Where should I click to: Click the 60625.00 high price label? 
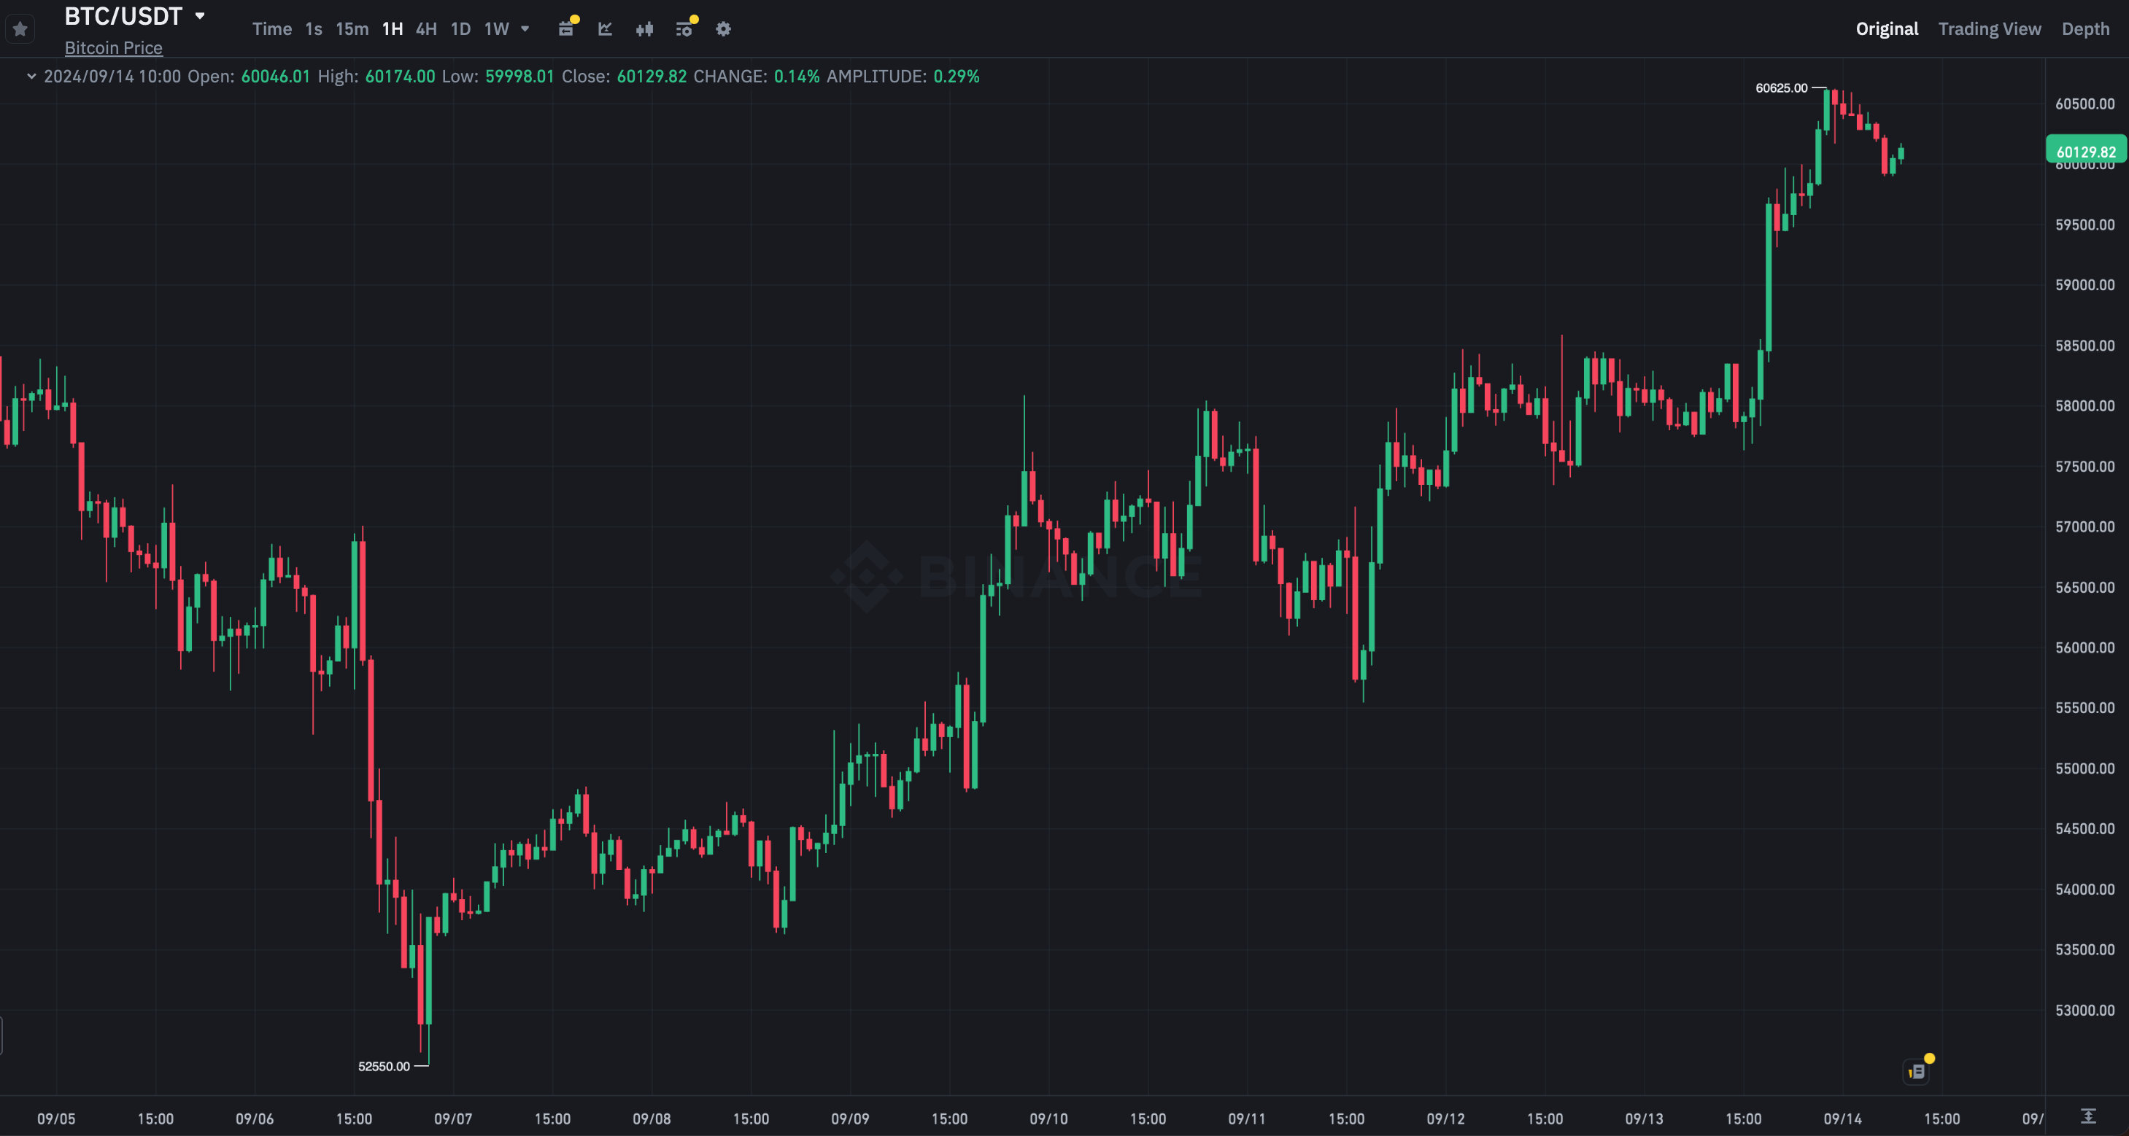pyautogui.click(x=1781, y=87)
